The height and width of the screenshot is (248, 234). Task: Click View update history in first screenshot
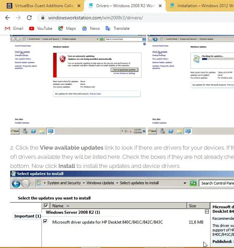(x=23, y=59)
